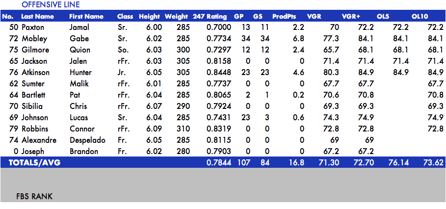
Task: Select the total games played 107
Action: pyautogui.click(x=243, y=163)
